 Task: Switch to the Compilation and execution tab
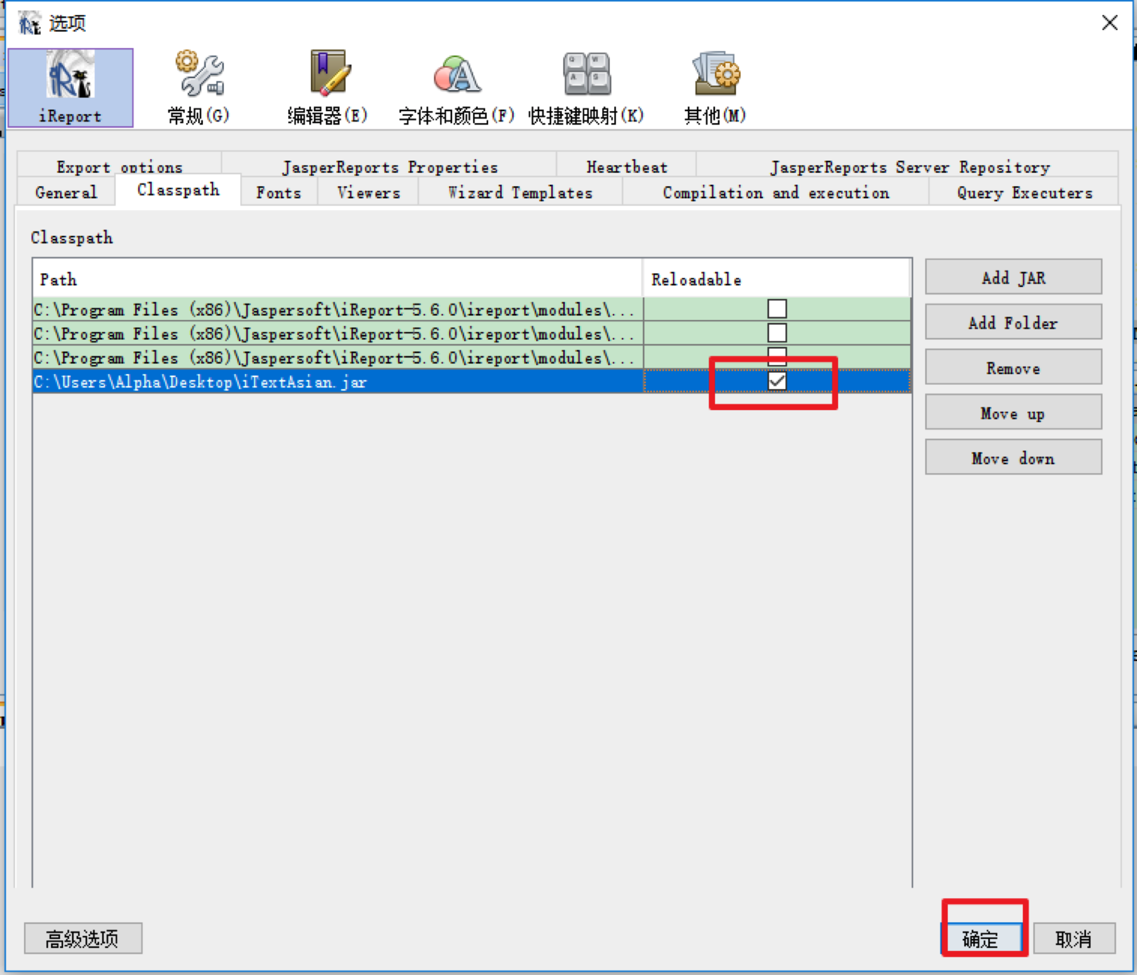[x=776, y=191]
